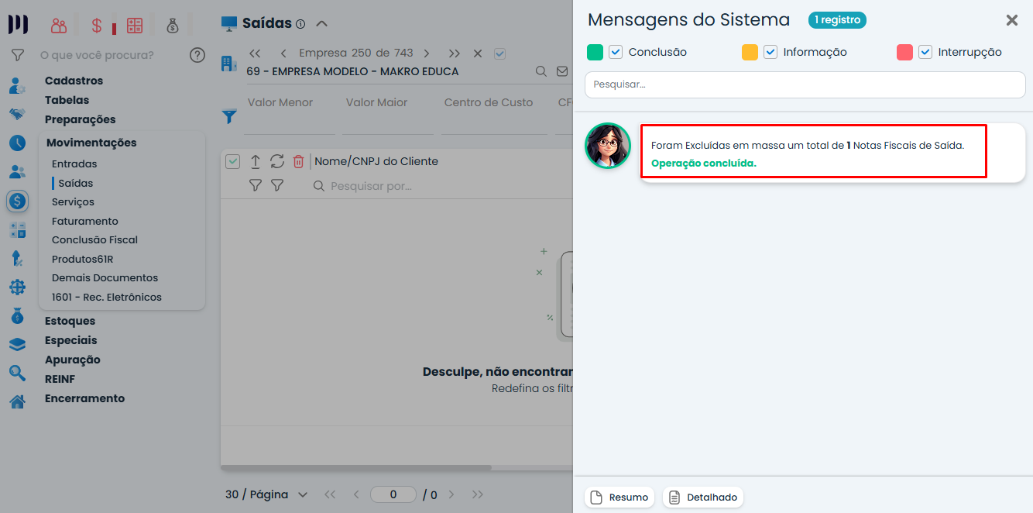Screen dimensions: 1033x513
Task: Search company with magnifier beside EMPRESA MODELO
Action: 541,71
